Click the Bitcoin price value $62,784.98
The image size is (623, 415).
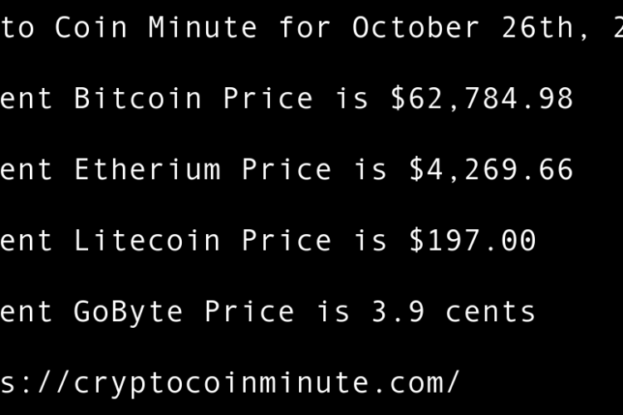482,99
